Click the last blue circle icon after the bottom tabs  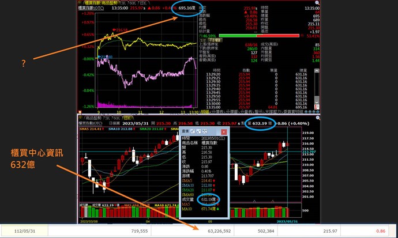click(318, 112)
